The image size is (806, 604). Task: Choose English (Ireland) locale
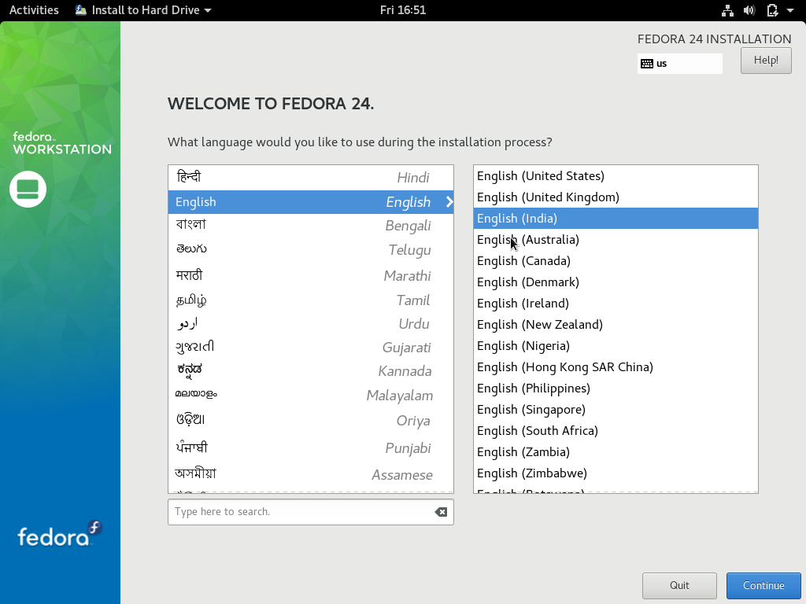pyautogui.click(x=616, y=304)
